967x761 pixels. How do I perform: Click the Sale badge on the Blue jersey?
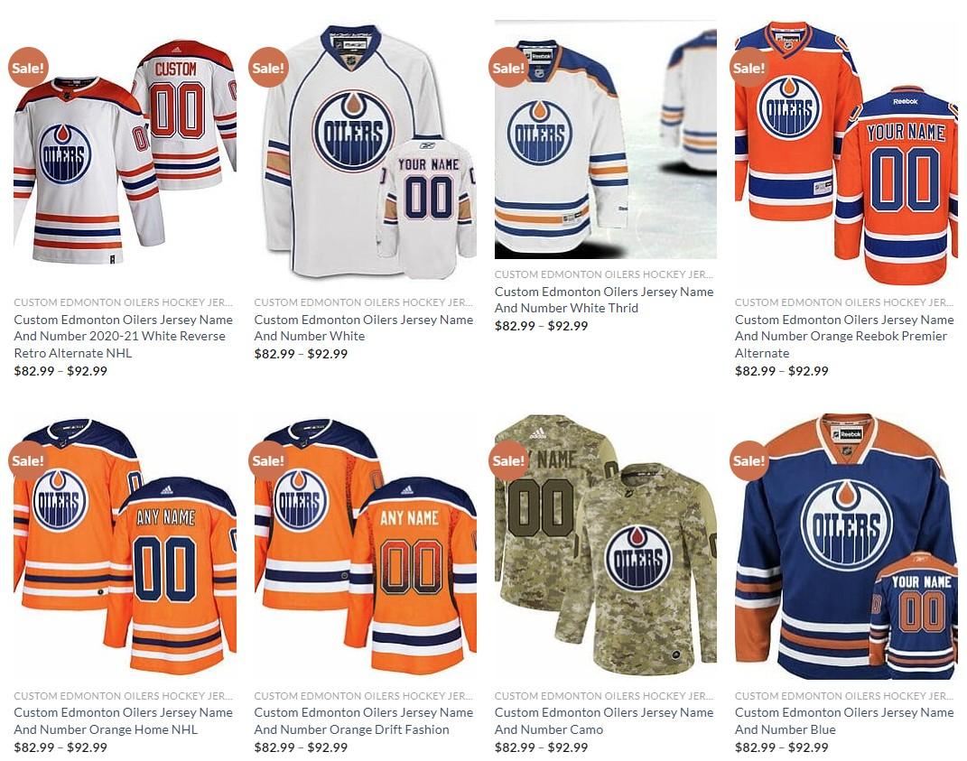pos(749,460)
